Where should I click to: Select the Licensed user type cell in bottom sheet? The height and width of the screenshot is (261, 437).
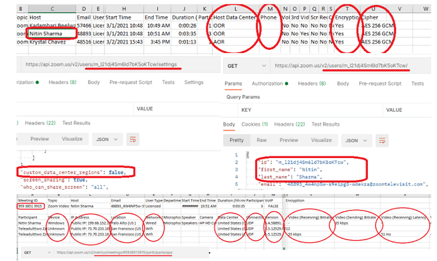153,206
